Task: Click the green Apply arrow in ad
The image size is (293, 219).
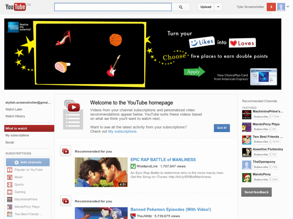Action: 194,72
